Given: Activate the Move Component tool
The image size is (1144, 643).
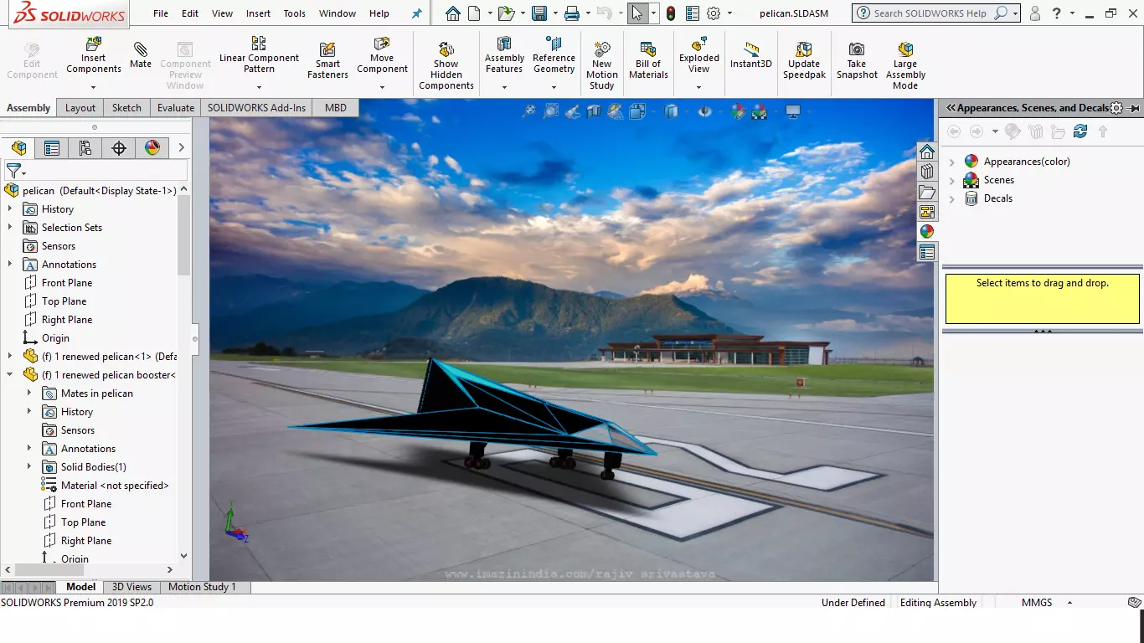Looking at the screenshot, I should [382, 55].
